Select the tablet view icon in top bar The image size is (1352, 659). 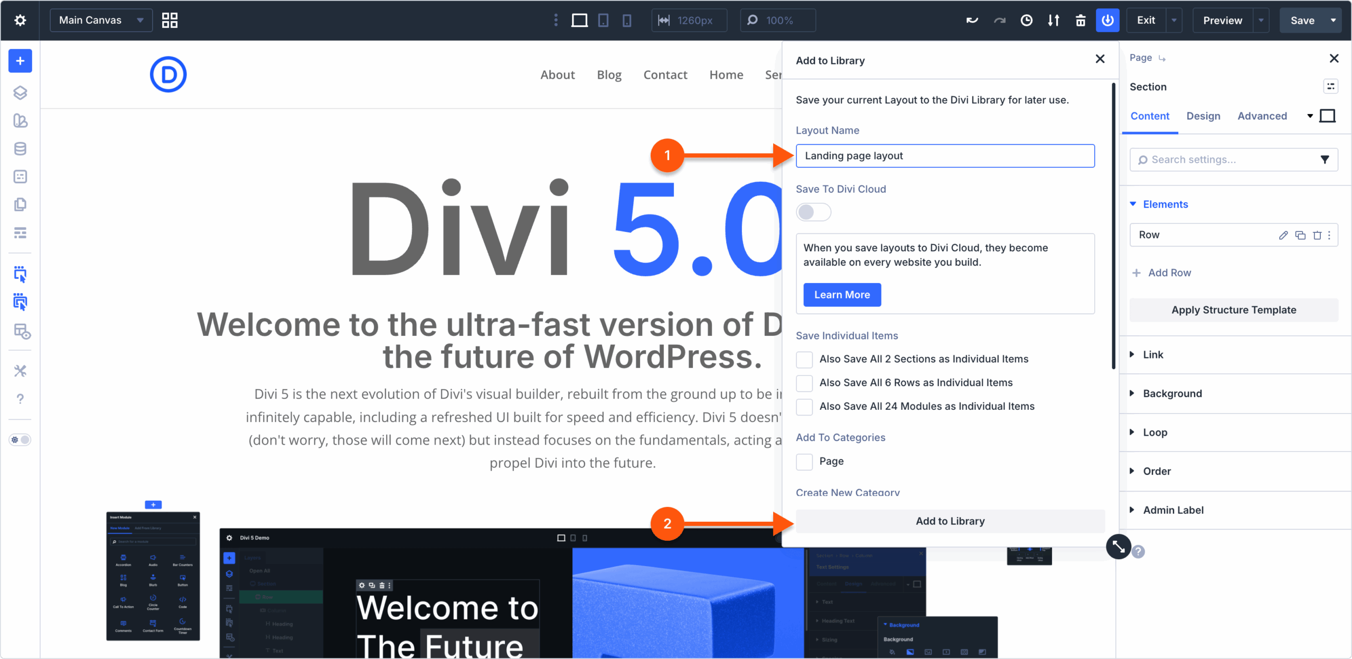[x=603, y=21]
